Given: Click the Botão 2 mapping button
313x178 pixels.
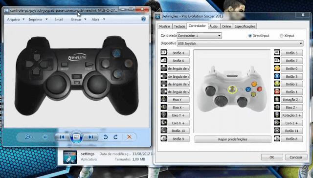Looking at the screenshot, I should (291, 84).
